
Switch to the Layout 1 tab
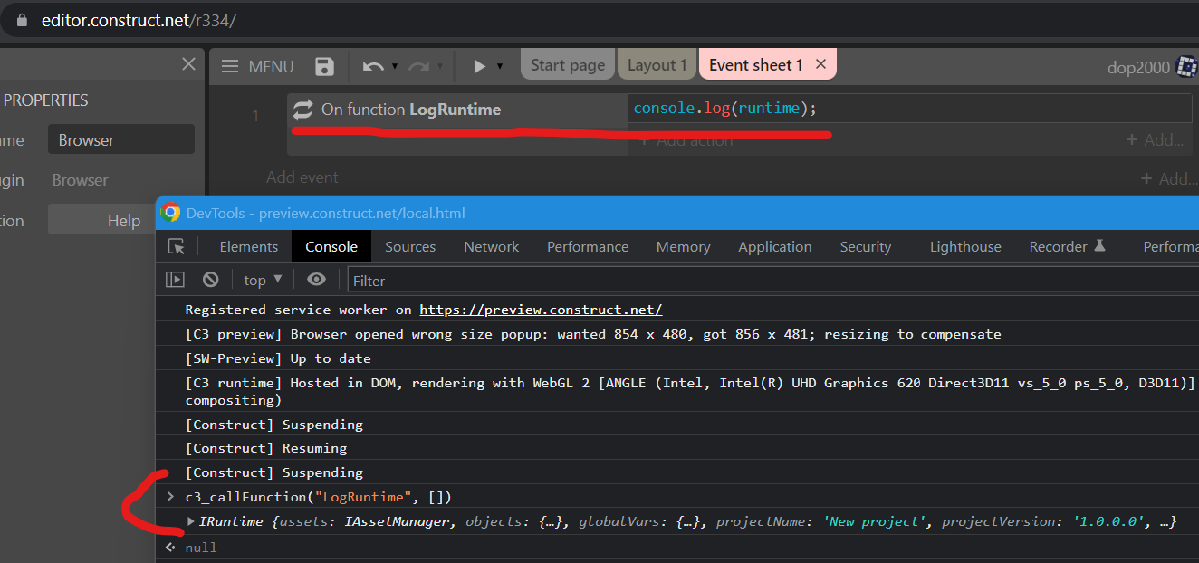pyautogui.click(x=657, y=64)
